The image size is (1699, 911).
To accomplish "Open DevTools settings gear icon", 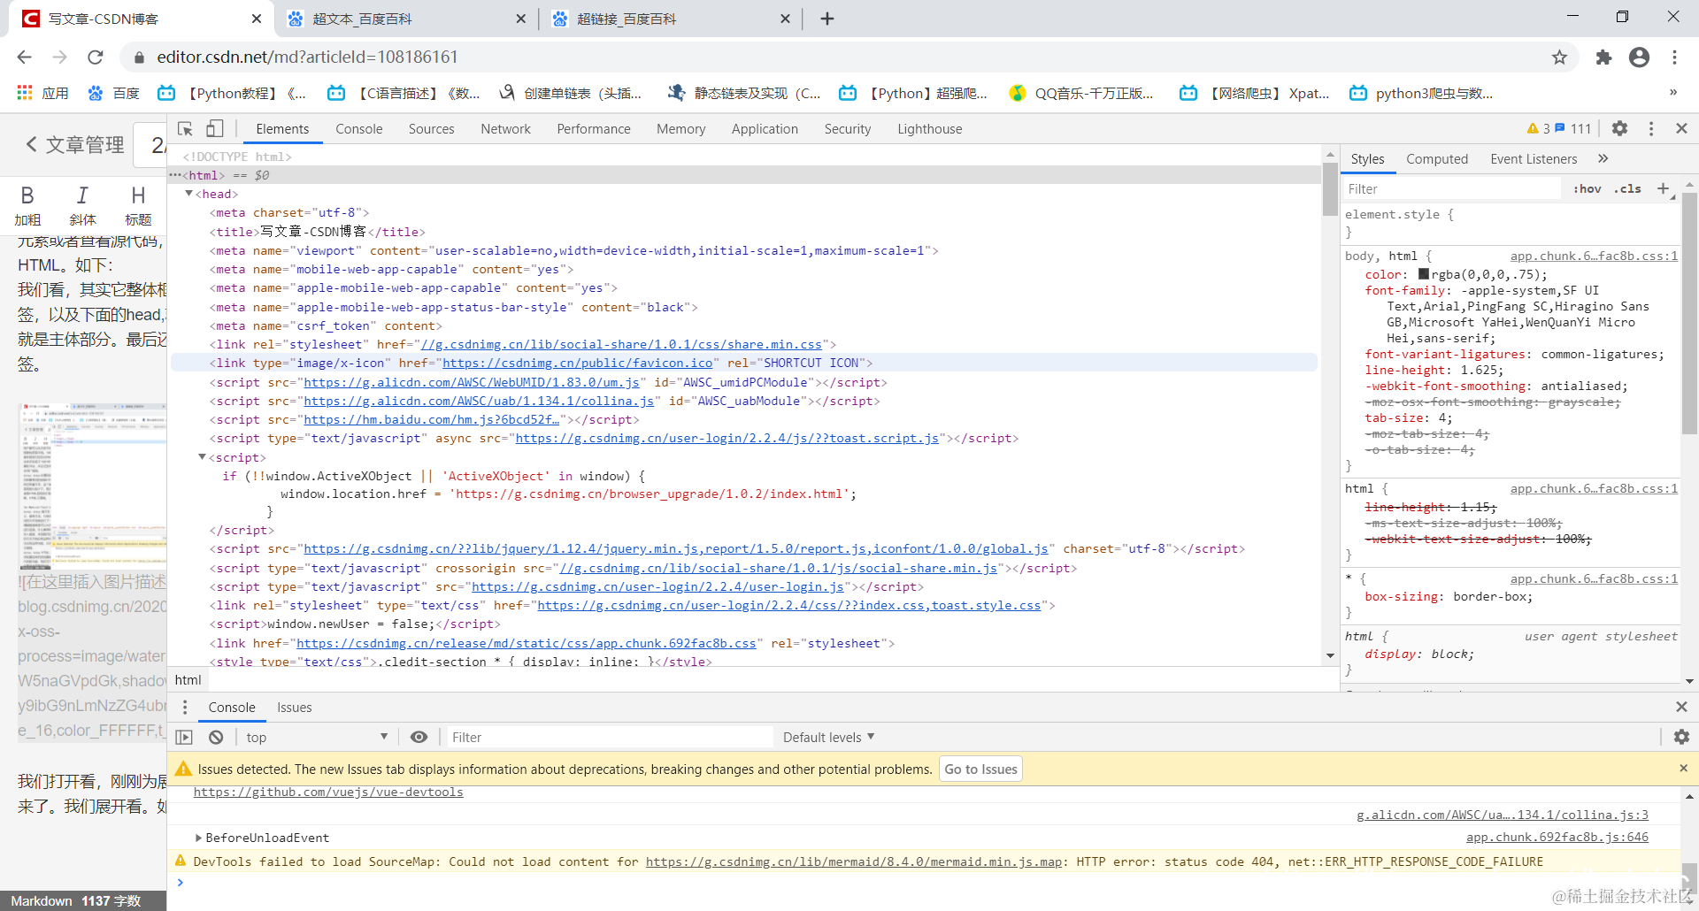I will pos(1619,128).
